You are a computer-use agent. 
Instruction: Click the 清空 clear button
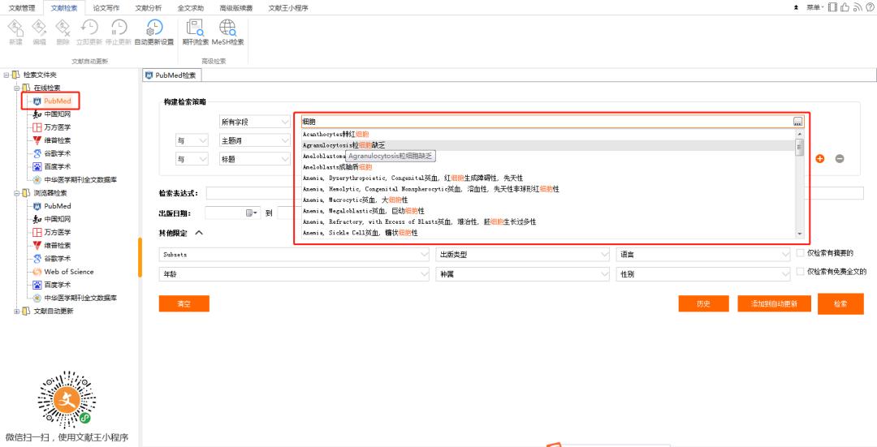184,303
